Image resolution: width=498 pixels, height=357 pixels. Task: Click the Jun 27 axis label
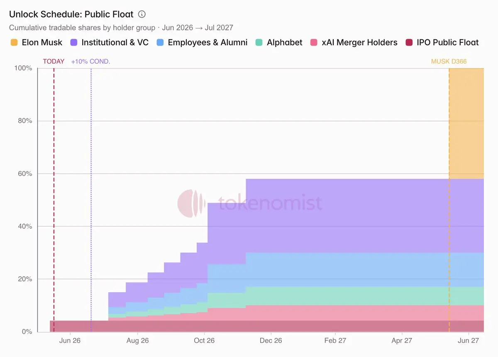[469, 340]
